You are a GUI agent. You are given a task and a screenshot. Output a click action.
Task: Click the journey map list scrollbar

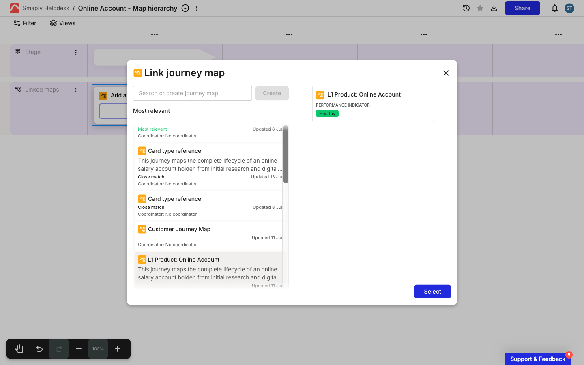(x=286, y=154)
